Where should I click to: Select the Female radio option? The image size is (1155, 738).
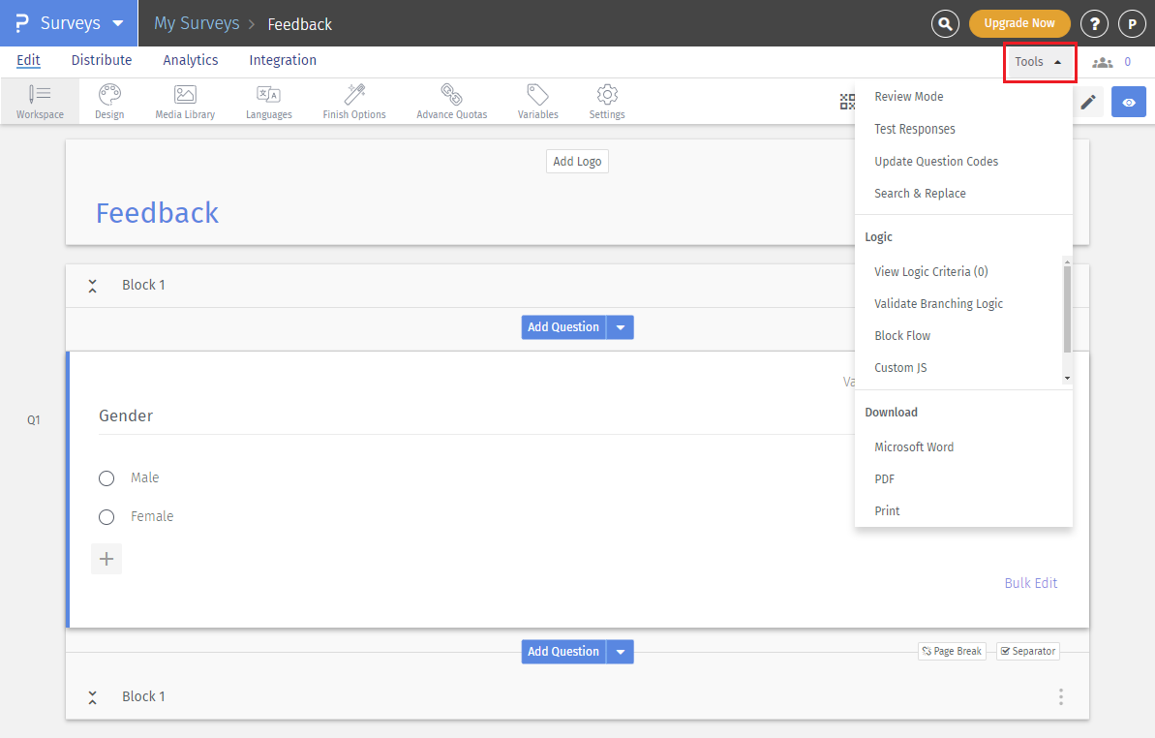coord(106,517)
